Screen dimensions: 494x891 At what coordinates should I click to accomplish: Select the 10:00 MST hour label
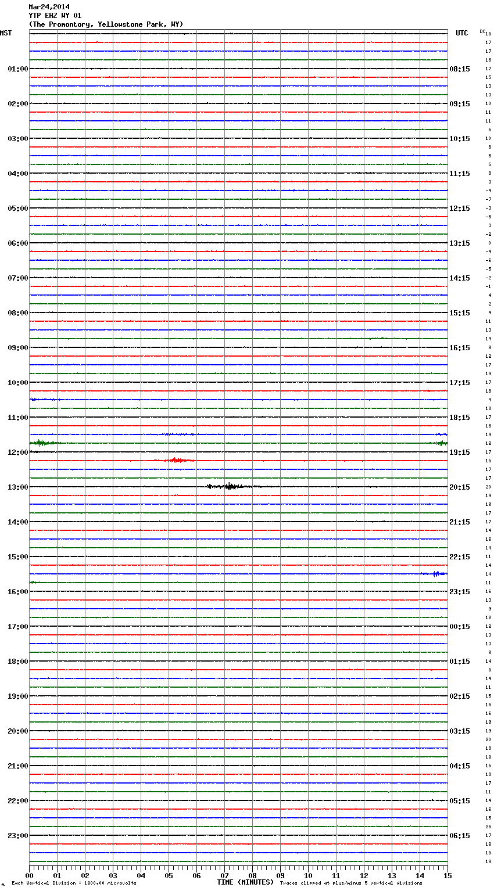(17, 383)
